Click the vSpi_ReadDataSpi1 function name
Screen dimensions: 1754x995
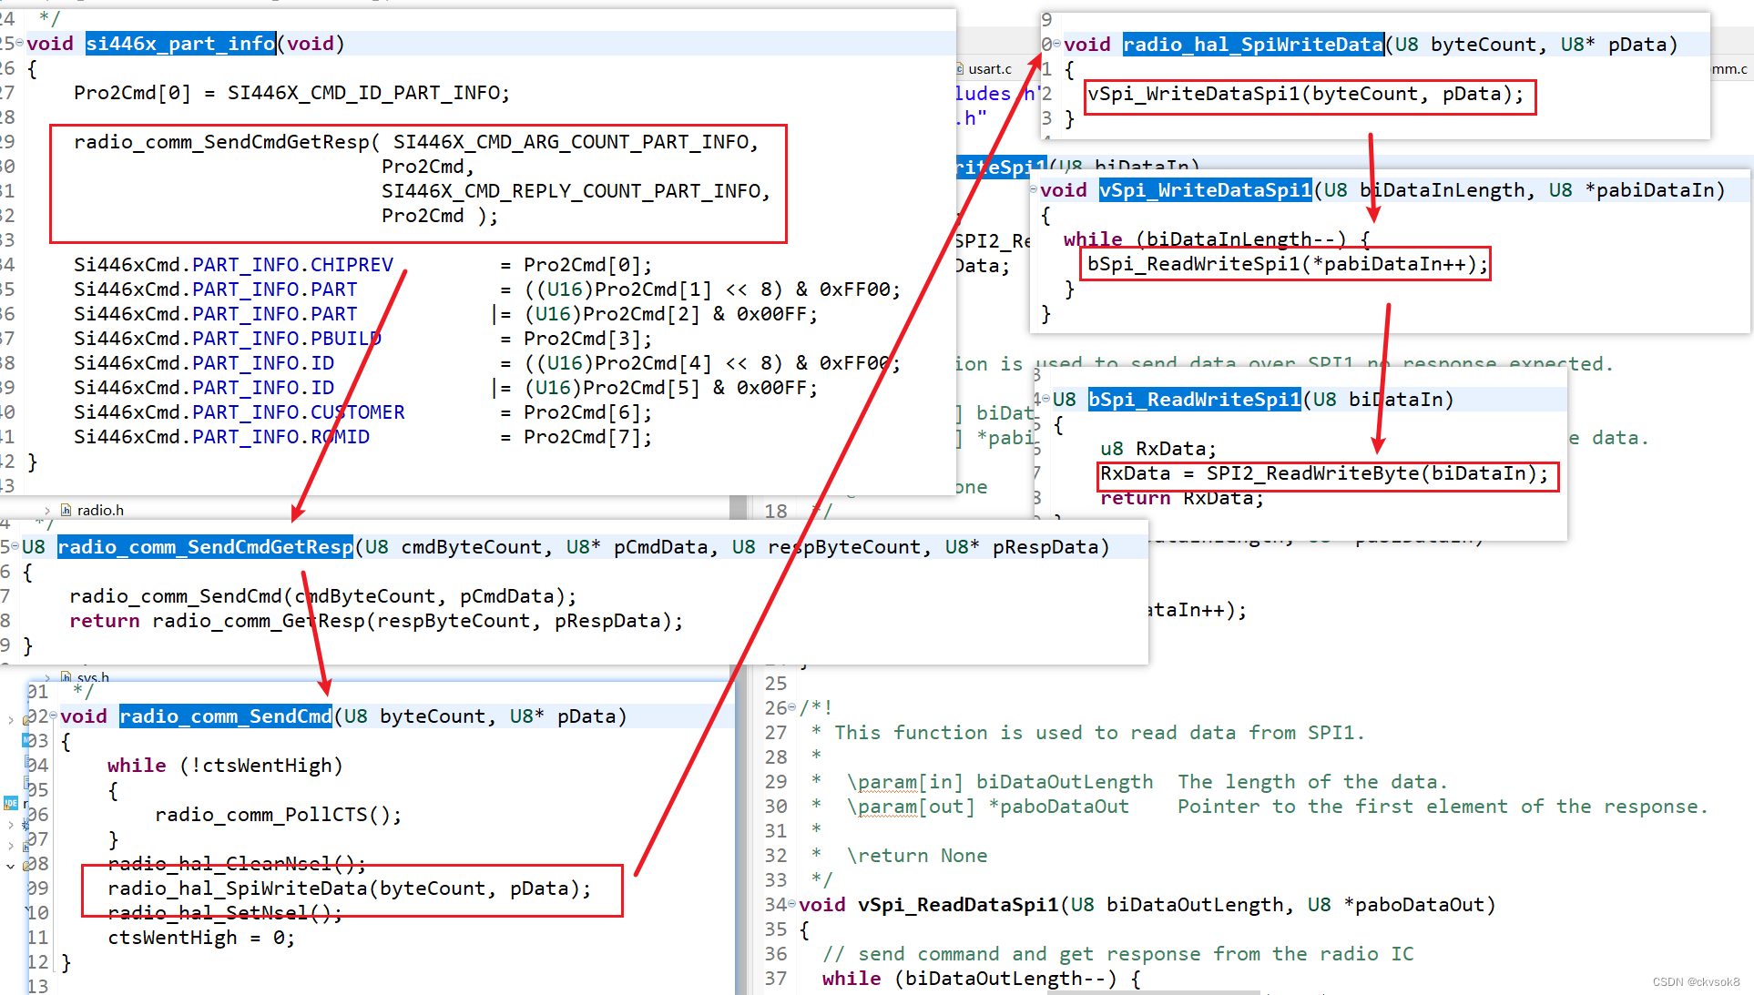(958, 904)
